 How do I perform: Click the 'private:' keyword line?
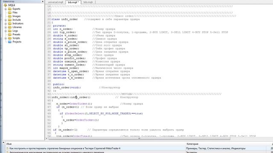coord(60,26)
